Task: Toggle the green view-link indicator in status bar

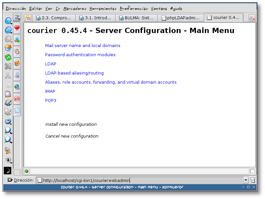Action: (x=26, y=171)
